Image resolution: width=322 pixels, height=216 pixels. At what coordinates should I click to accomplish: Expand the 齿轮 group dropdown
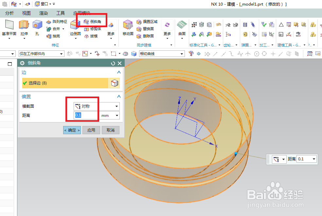(x=236, y=45)
